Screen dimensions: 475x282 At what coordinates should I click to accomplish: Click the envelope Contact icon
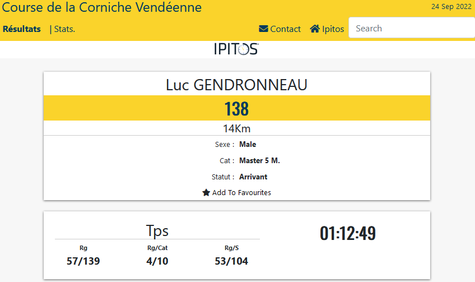[263, 29]
